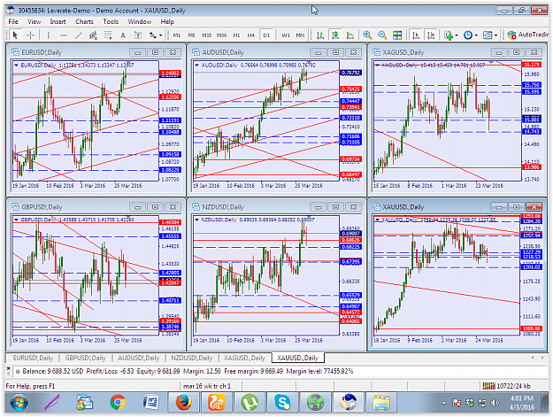The height and width of the screenshot is (417, 553).
Task: Toggle chart Auto scroll
Action: [x=416, y=35]
